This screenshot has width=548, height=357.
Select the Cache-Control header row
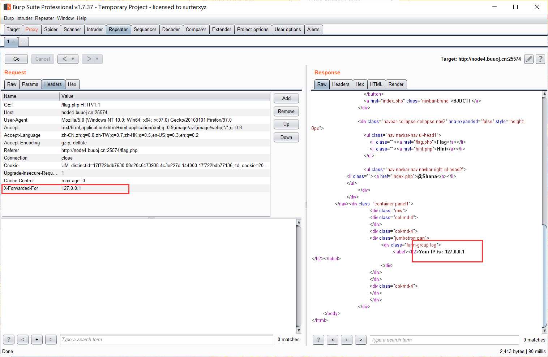[x=136, y=180]
